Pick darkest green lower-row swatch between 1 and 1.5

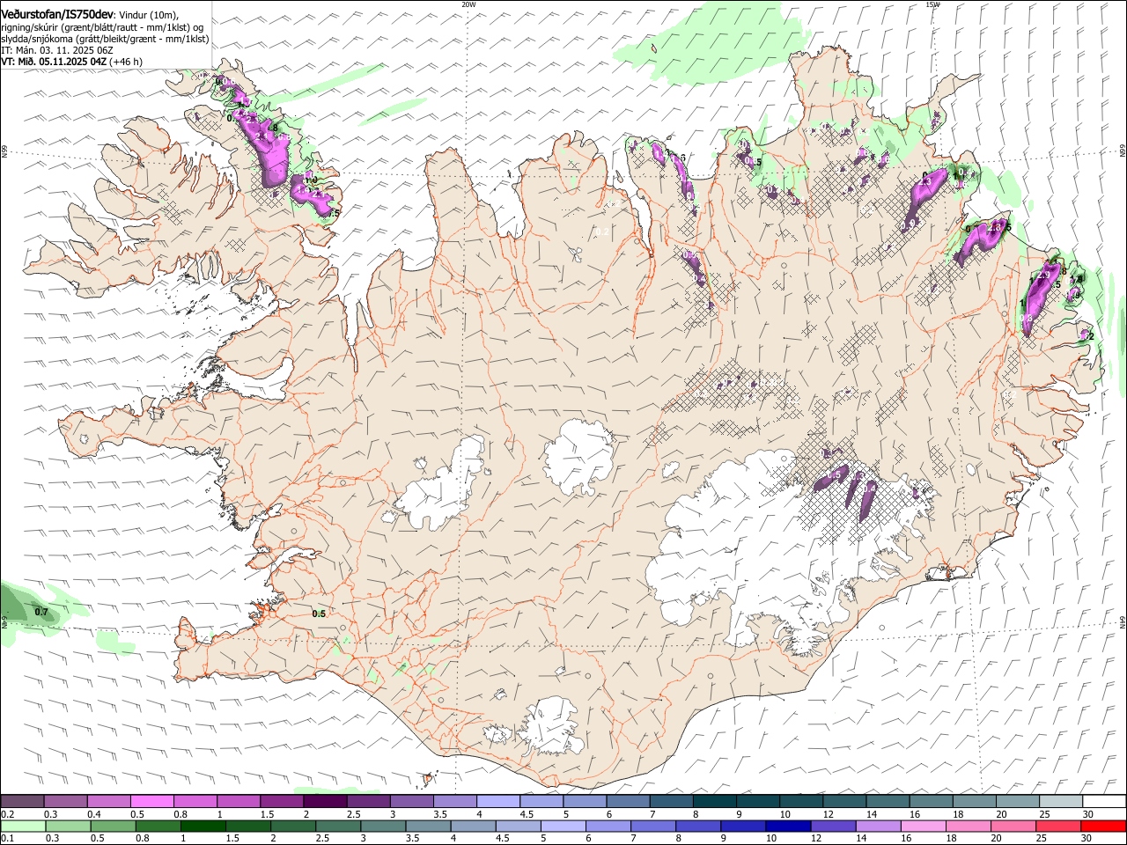[203, 827]
